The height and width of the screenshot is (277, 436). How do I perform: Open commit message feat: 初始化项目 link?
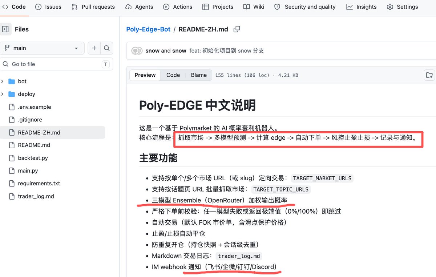coord(227,51)
